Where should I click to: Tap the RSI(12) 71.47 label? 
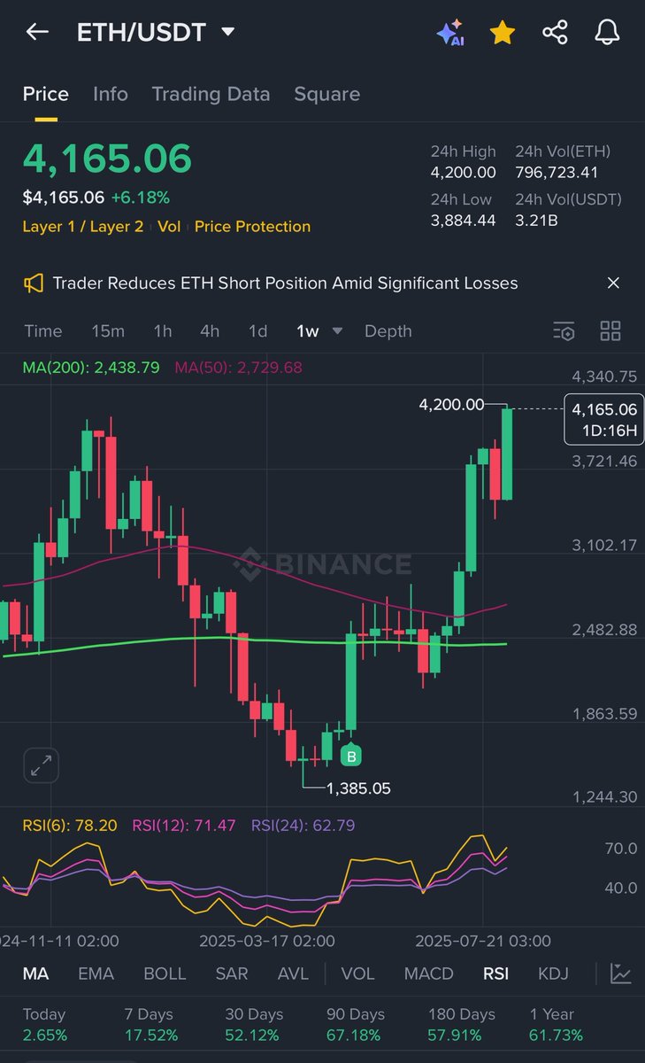click(x=184, y=826)
